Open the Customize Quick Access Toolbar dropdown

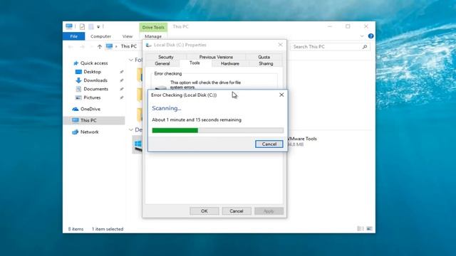tap(98, 27)
